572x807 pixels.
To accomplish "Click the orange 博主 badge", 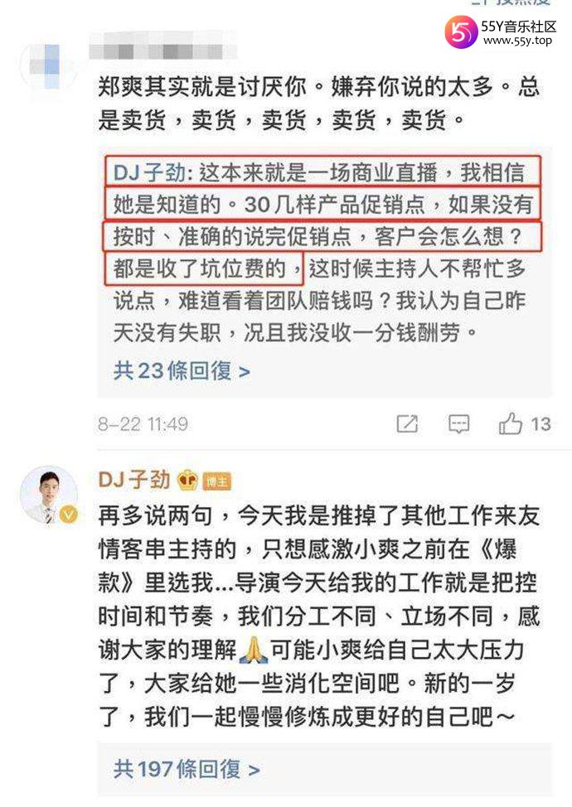I will [x=216, y=481].
